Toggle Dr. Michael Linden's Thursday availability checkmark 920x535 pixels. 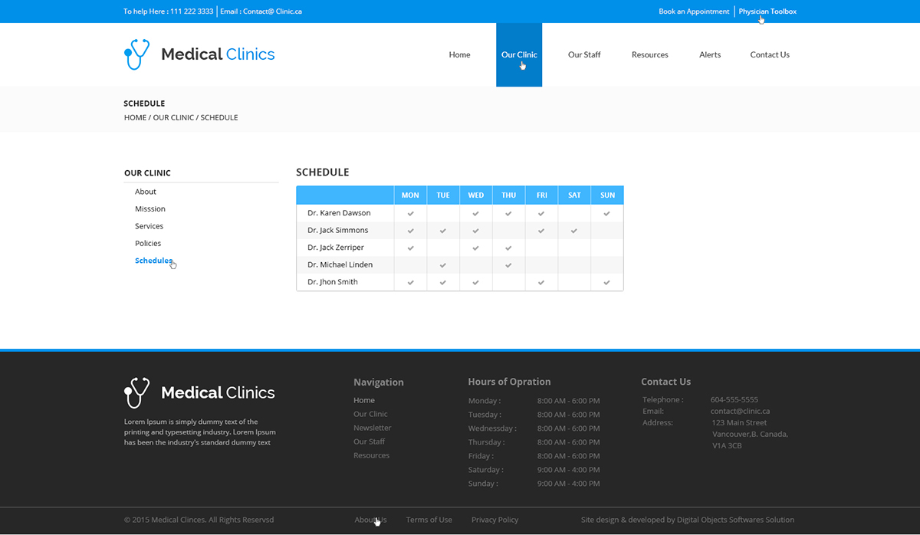click(508, 264)
